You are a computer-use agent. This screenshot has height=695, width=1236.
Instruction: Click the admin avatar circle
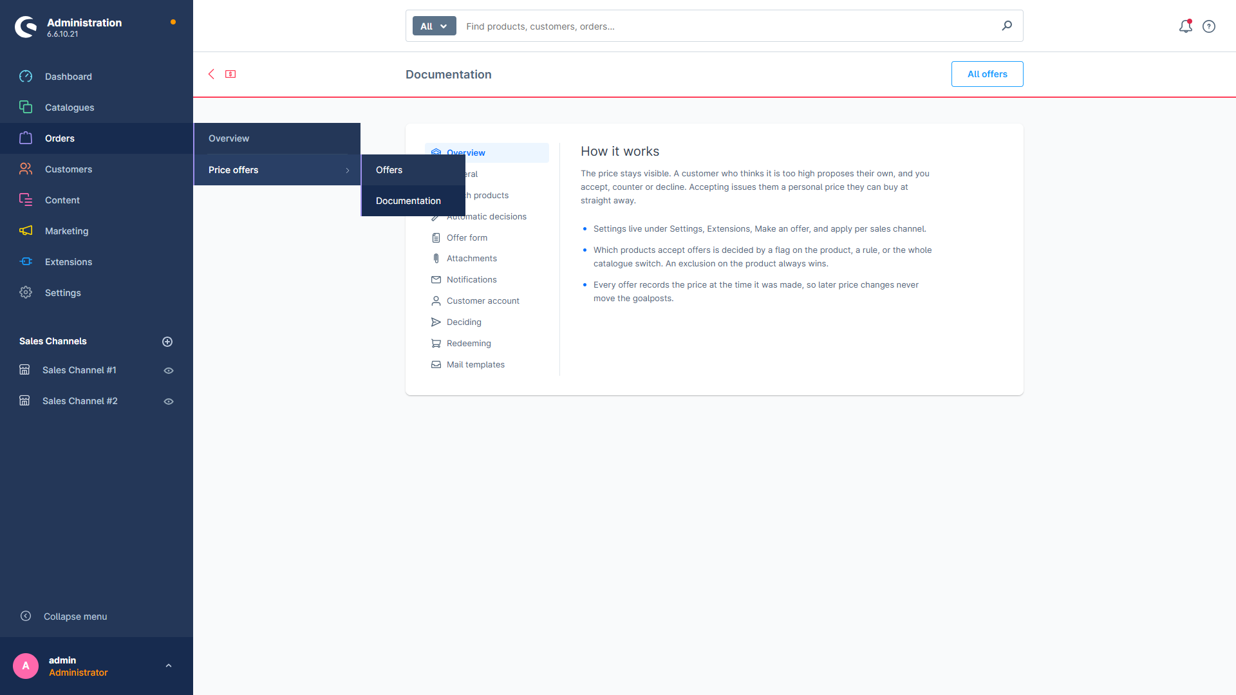pyautogui.click(x=26, y=666)
